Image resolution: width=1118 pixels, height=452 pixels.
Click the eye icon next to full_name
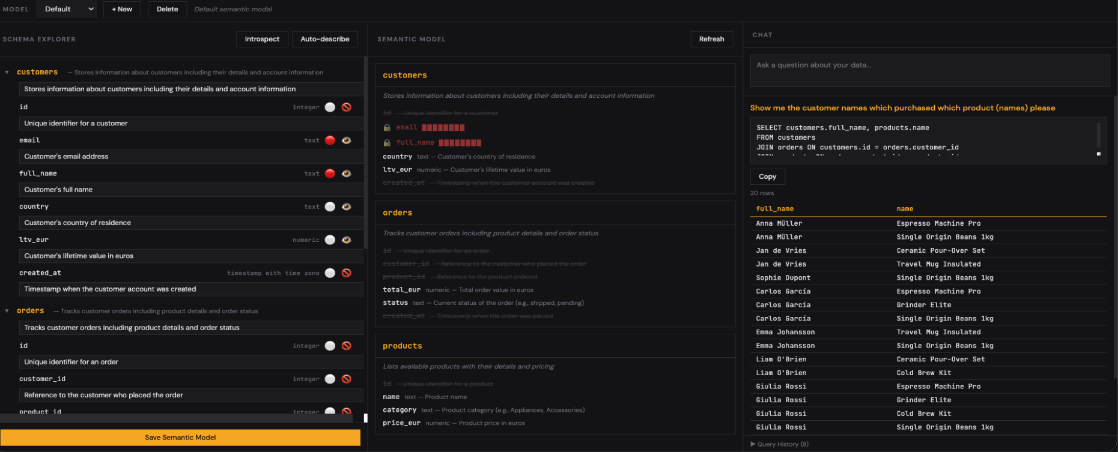pyautogui.click(x=347, y=173)
